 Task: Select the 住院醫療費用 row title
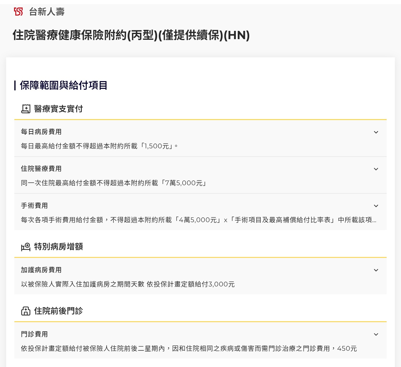(x=41, y=169)
